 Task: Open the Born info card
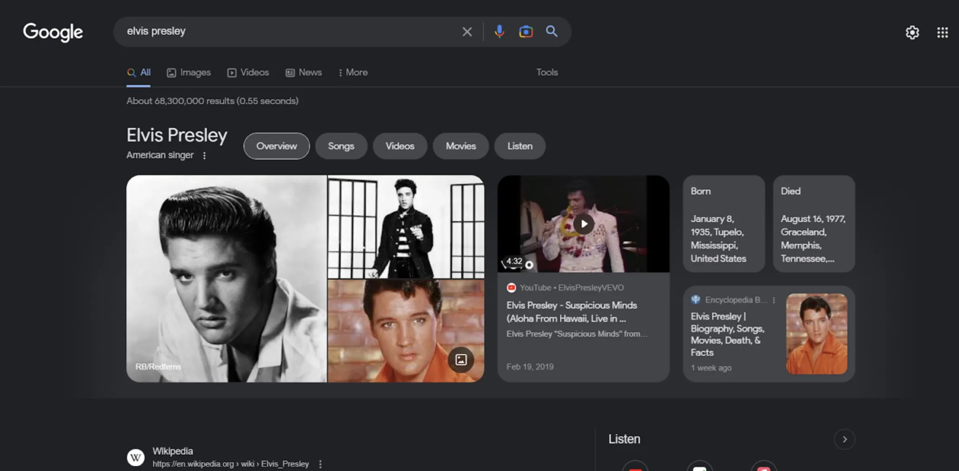click(724, 224)
